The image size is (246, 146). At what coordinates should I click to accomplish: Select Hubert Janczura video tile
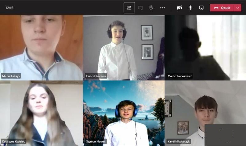(124, 48)
